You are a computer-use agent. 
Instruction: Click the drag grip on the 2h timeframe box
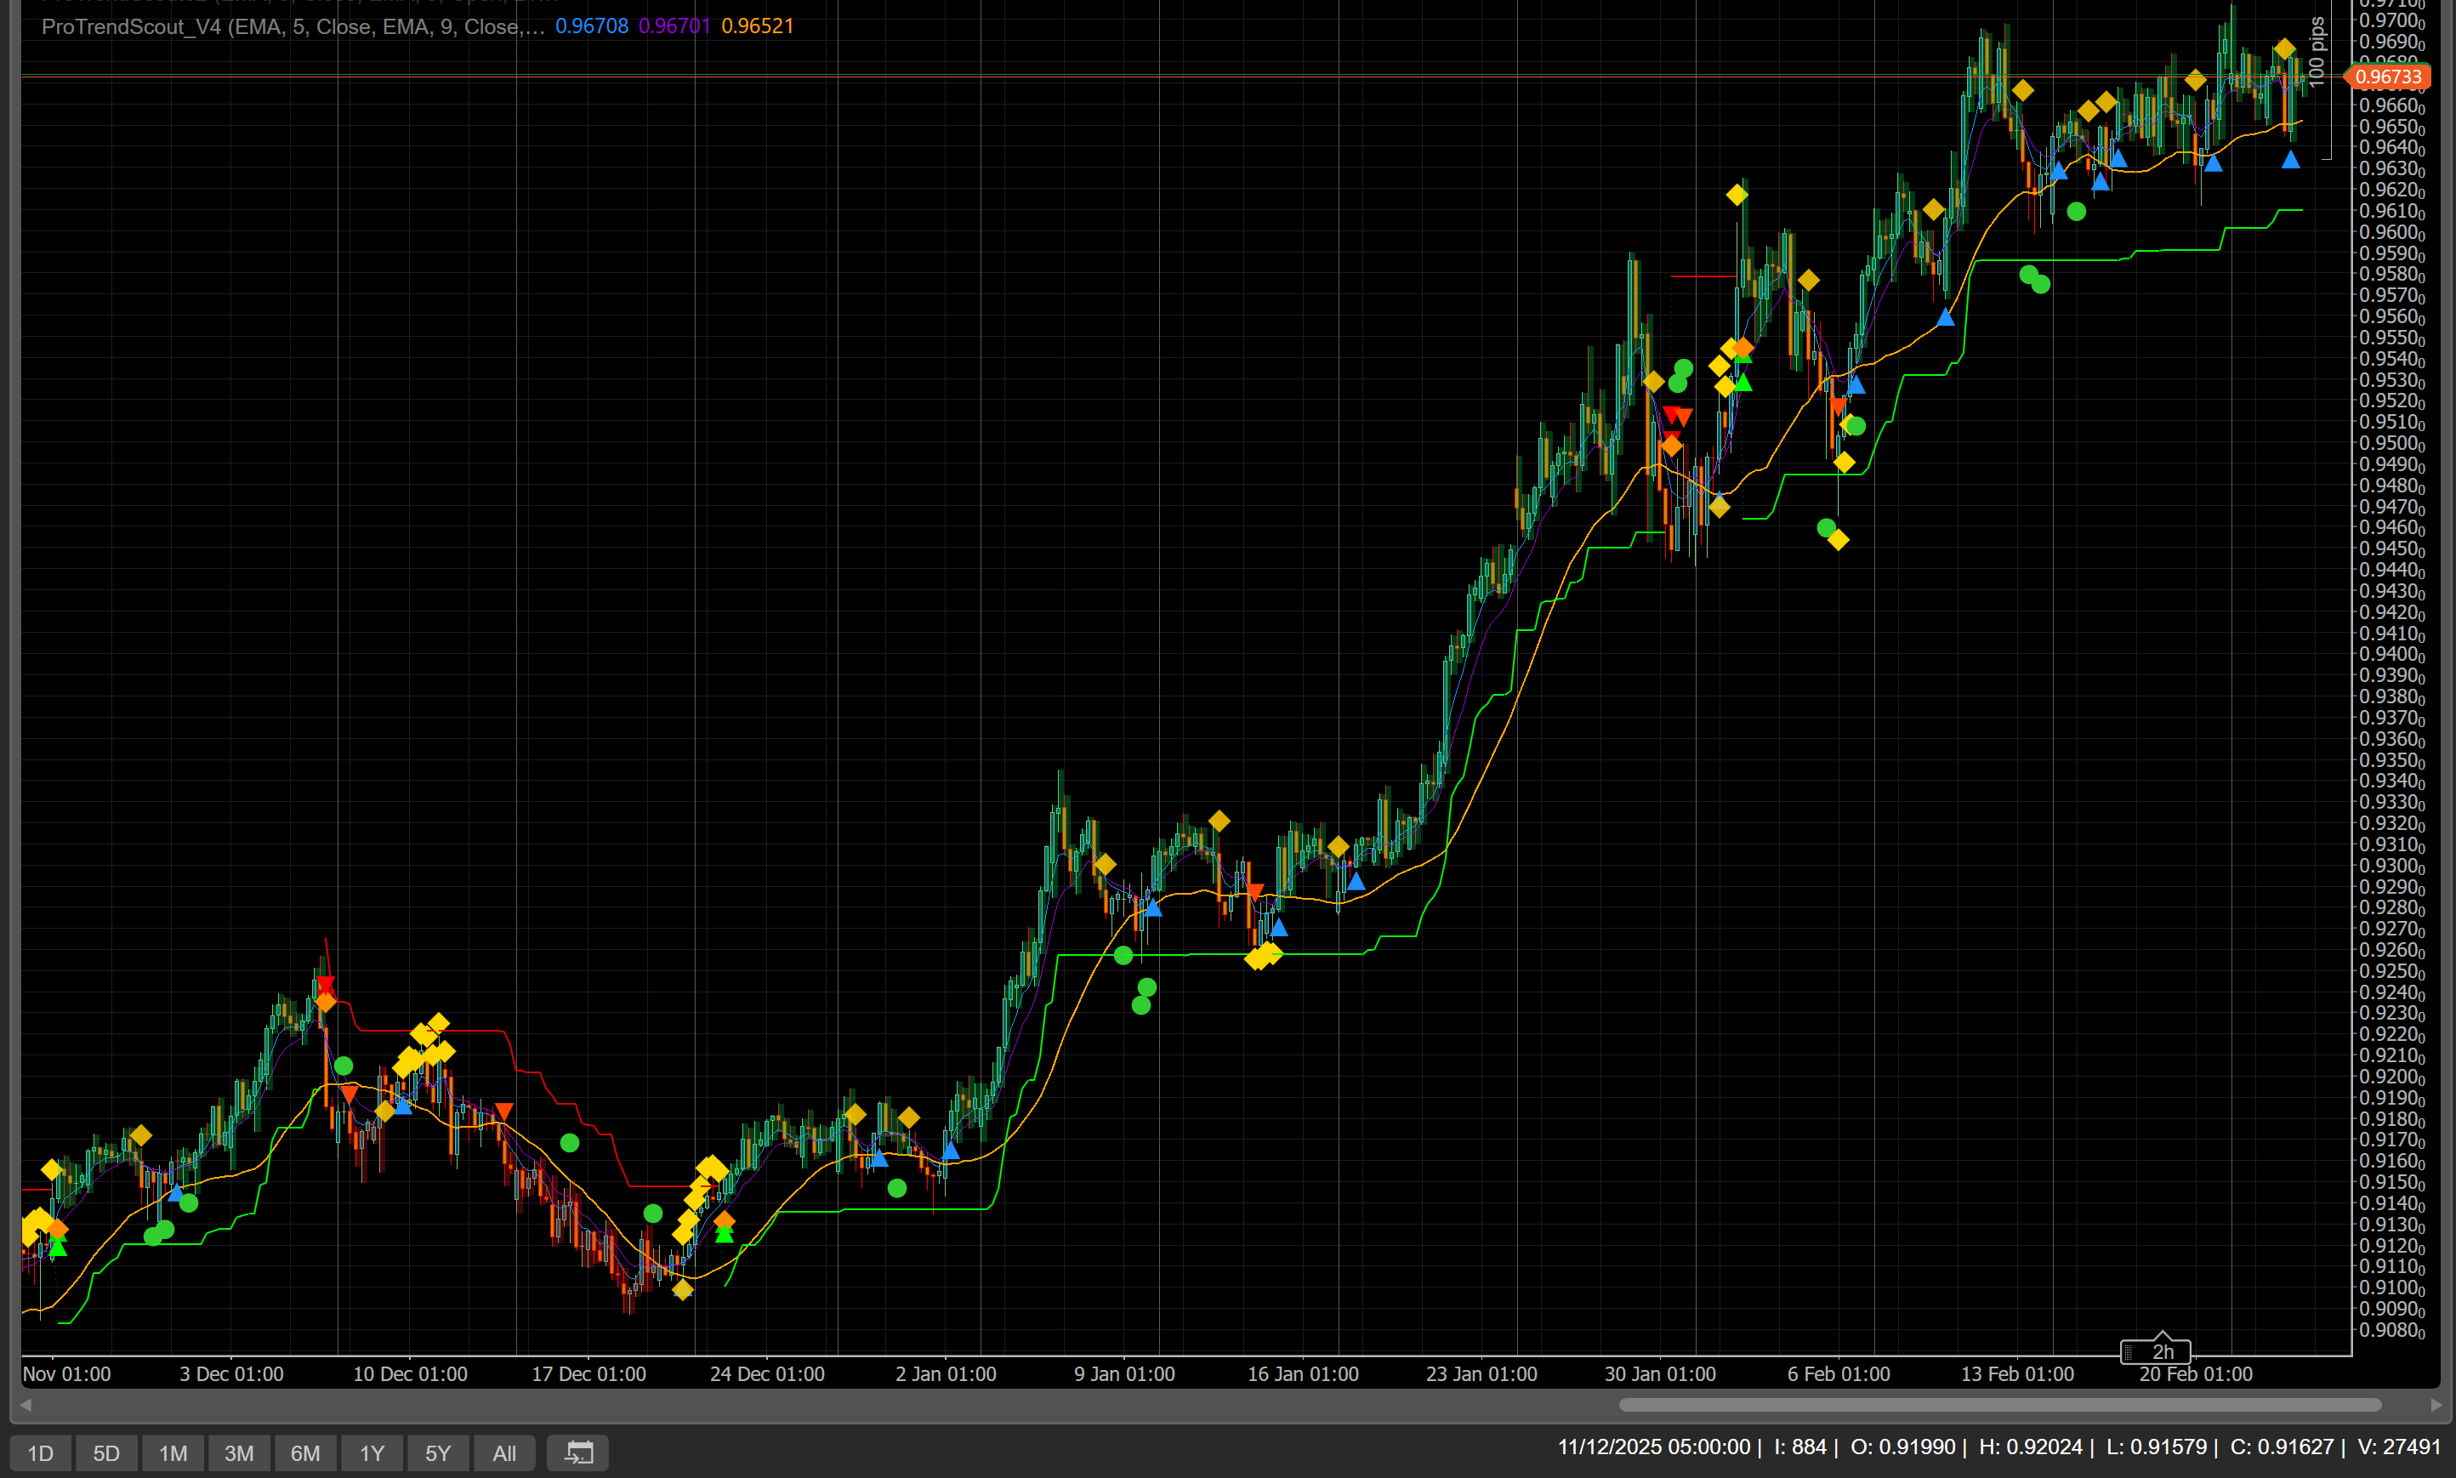tap(2129, 1351)
